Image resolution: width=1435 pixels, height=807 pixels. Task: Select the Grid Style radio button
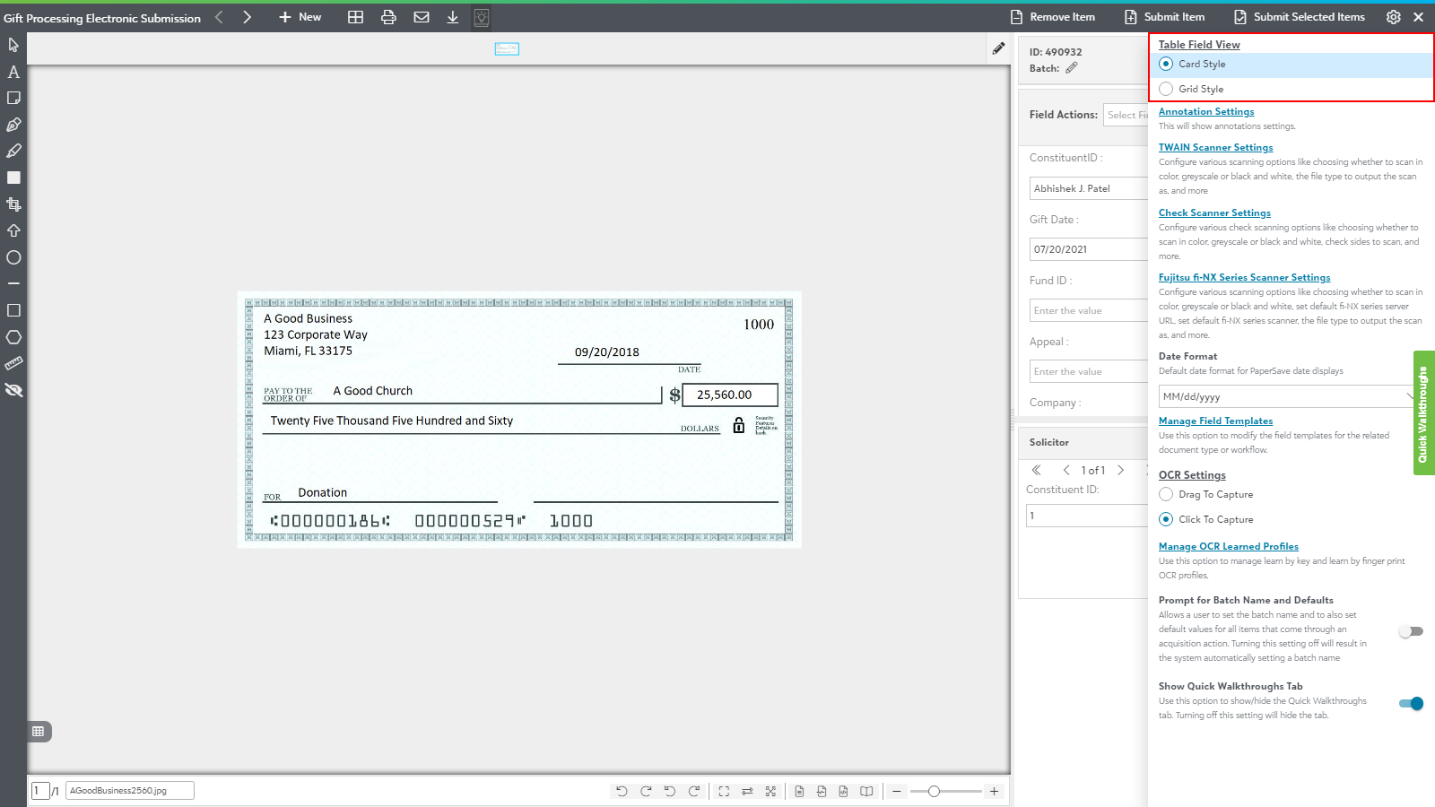[1166, 89]
